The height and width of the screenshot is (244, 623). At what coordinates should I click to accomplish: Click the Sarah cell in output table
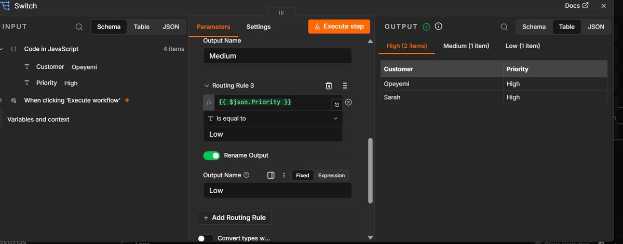pyautogui.click(x=442, y=97)
